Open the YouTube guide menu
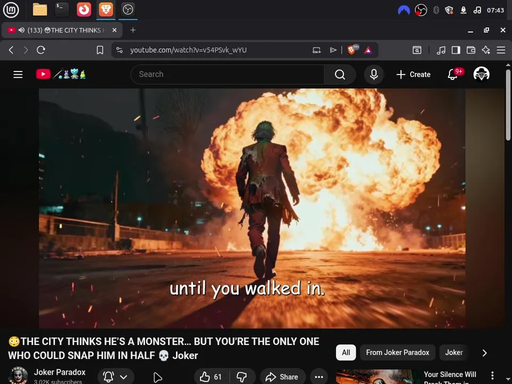Image resolution: width=512 pixels, height=384 pixels. click(18, 75)
